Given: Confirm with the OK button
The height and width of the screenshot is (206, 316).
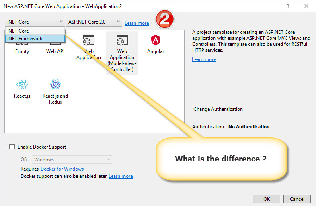Looking at the screenshot, I should [267, 199].
